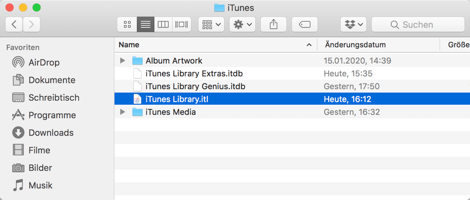Click the iTunes folder icon in title bar

pos(219,8)
